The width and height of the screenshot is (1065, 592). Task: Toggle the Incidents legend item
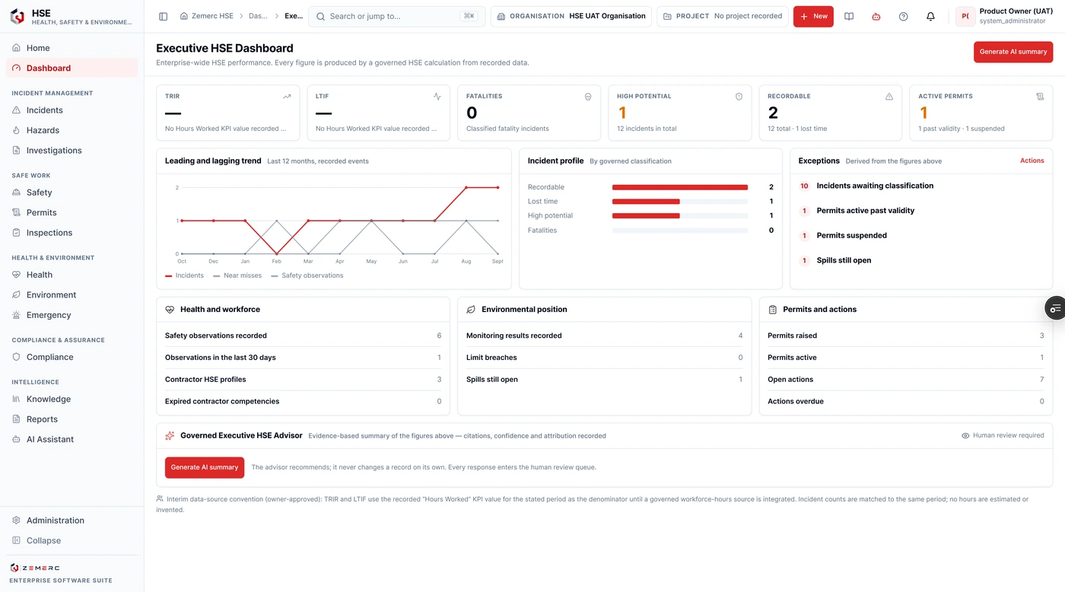click(184, 275)
